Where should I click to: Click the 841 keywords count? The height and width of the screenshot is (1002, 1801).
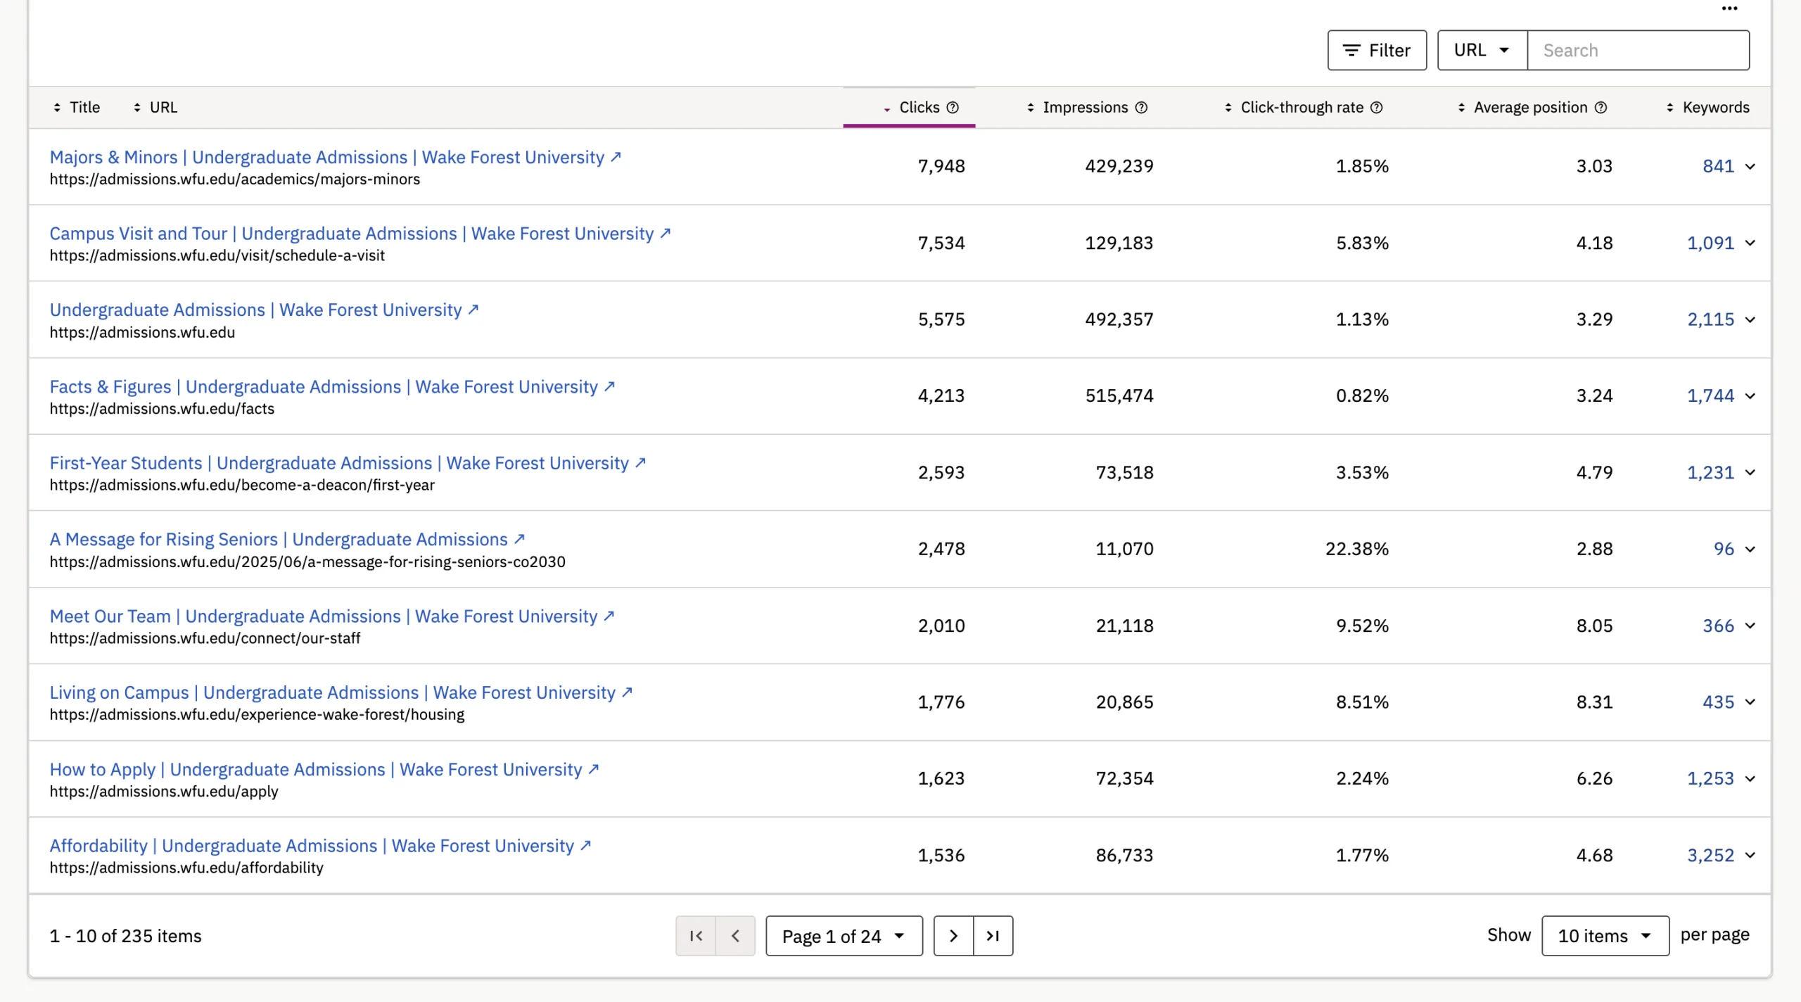[1718, 166]
